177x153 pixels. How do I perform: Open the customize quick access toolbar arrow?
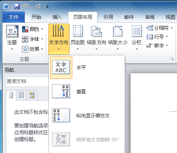click(x=48, y=6)
